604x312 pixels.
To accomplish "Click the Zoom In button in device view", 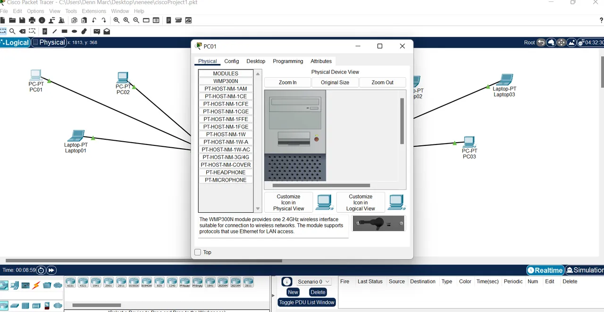I will (x=287, y=82).
